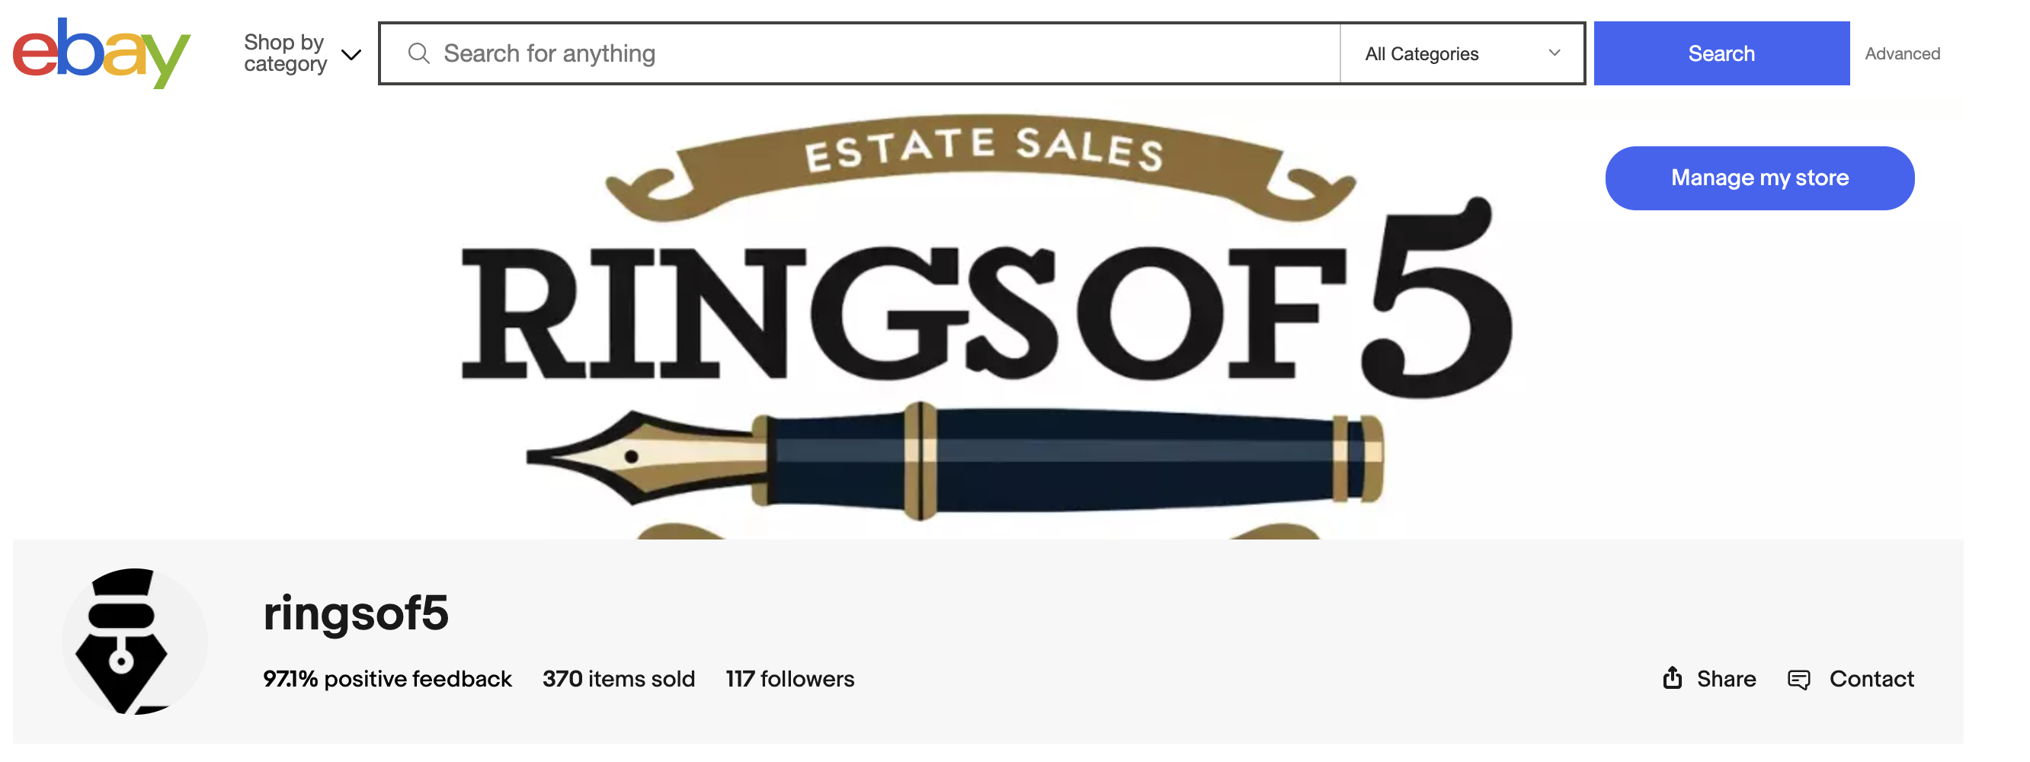Expand the chevron beside Shop by category
This screenshot has height=762, width=2030.
pyautogui.click(x=351, y=54)
